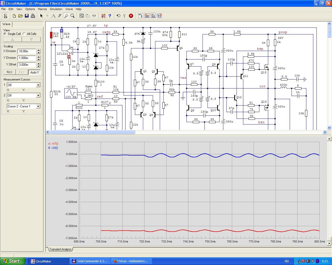
Task: Expand the Cursor 2 - Cursor 1 dropdown
Action: (x=38, y=106)
